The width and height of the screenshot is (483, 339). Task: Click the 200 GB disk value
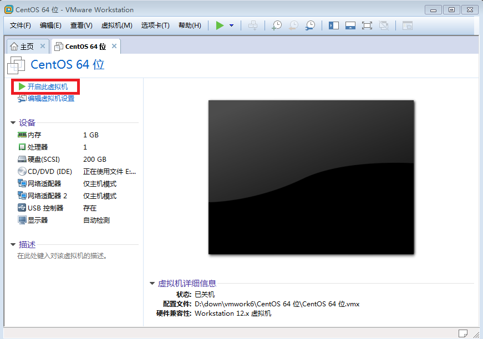(x=95, y=160)
